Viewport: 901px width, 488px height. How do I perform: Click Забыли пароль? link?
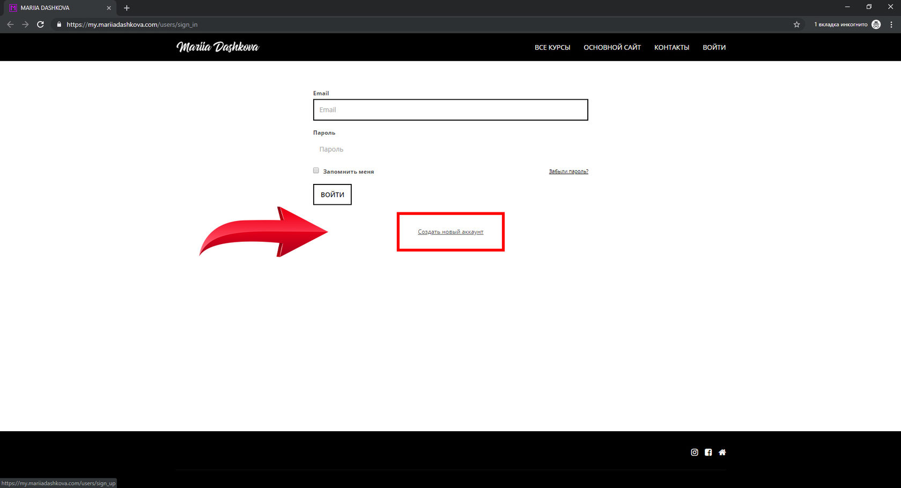(568, 172)
